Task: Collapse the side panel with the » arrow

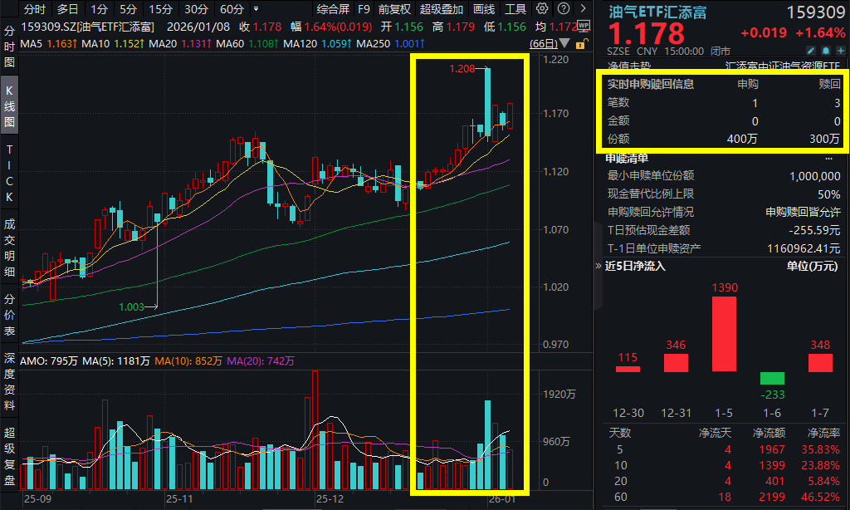Action: click(598, 266)
